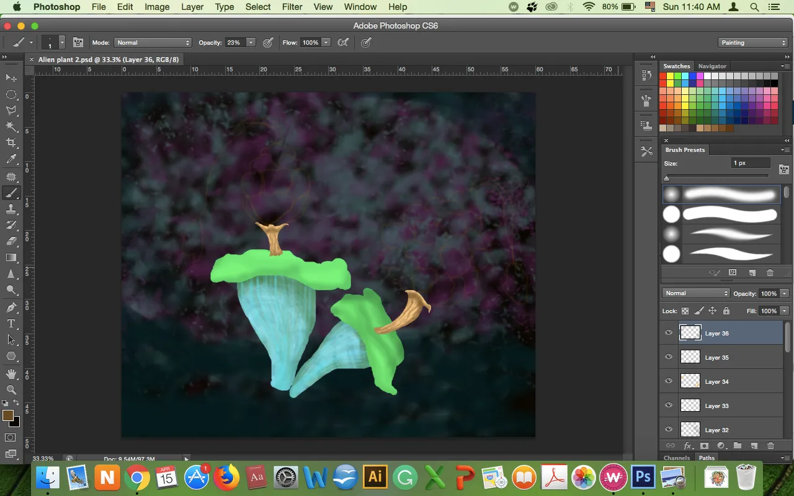Open the Layer menu

pyautogui.click(x=192, y=7)
